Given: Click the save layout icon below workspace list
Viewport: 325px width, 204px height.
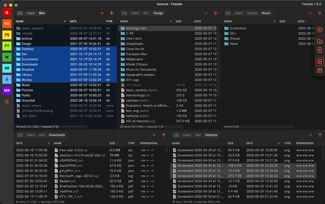Looking at the screenshot, I should click(x=7, y=101).
